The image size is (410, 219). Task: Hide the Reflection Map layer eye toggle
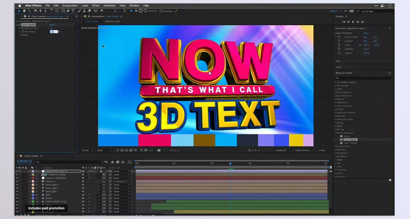(x=17, y=175)
